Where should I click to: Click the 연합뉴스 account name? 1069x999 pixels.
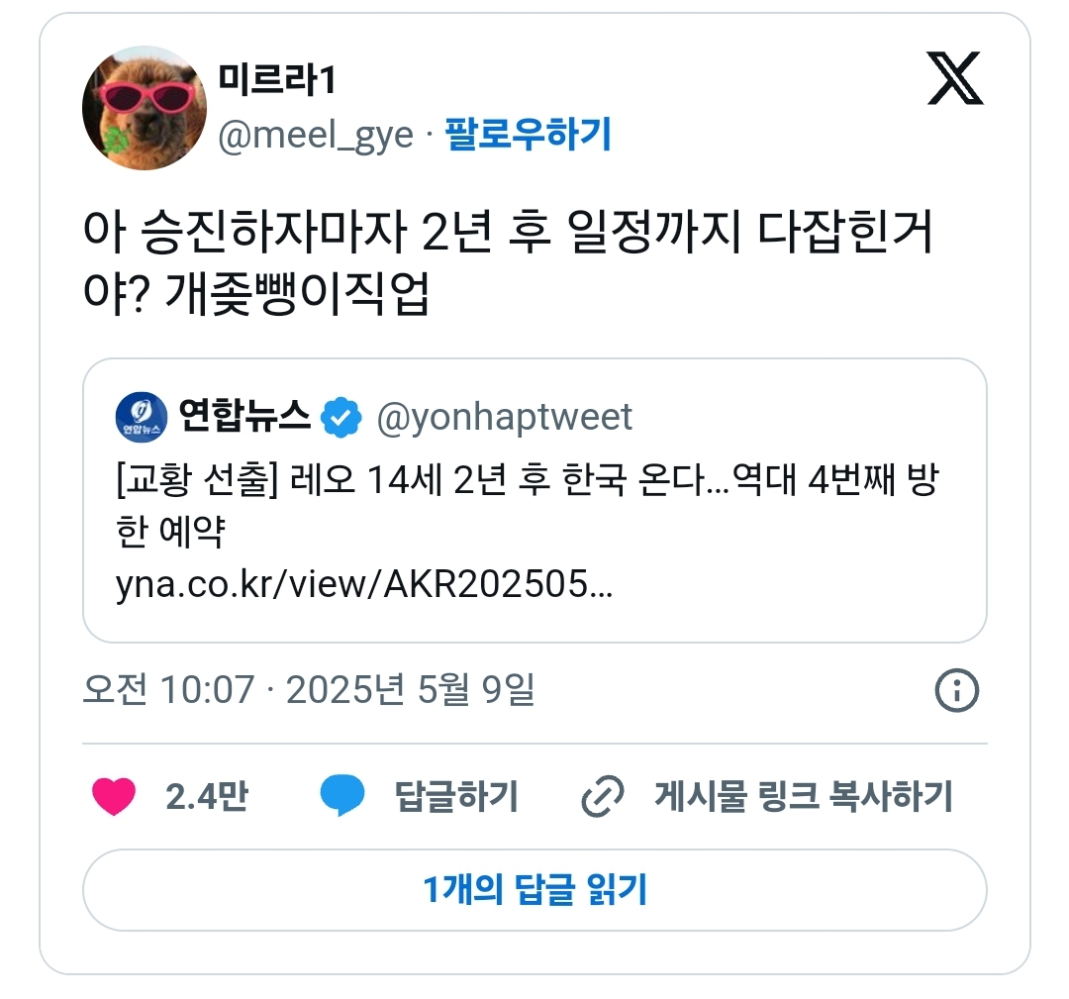(x=244, y=415)
